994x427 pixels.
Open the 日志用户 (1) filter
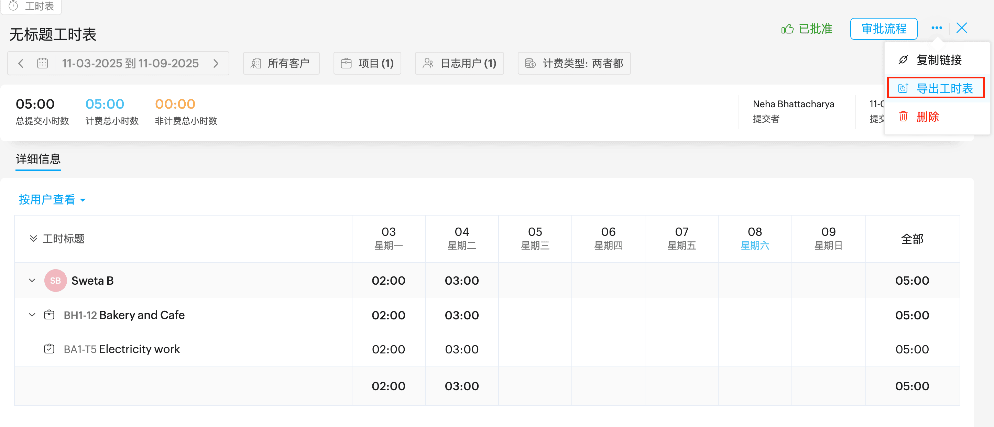459,63
